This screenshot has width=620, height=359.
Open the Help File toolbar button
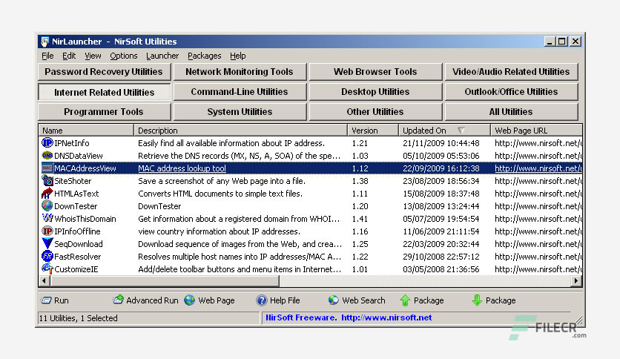click(278, 300)
